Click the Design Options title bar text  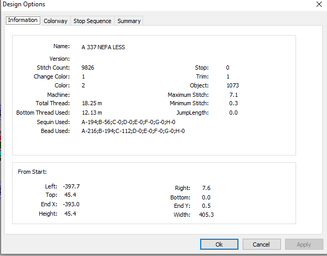[x=24, y=4]
